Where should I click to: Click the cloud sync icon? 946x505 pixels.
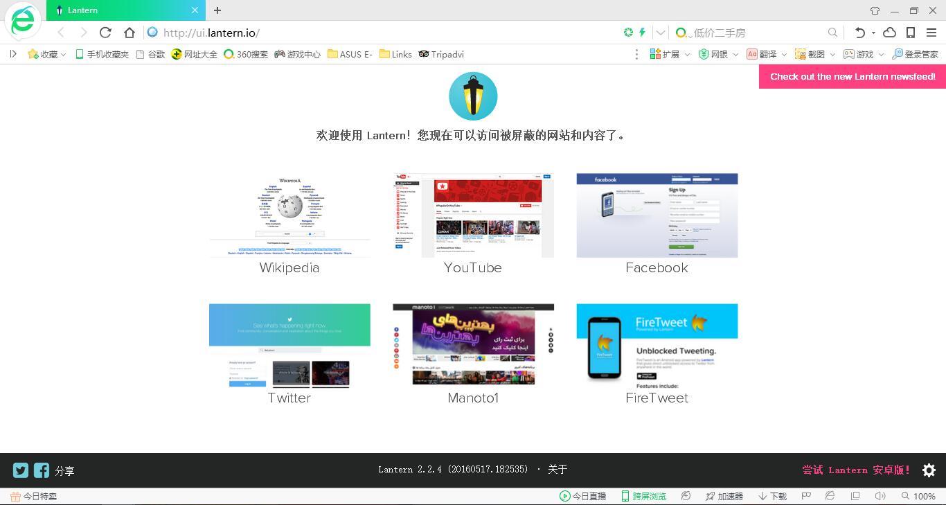(890, 33)
